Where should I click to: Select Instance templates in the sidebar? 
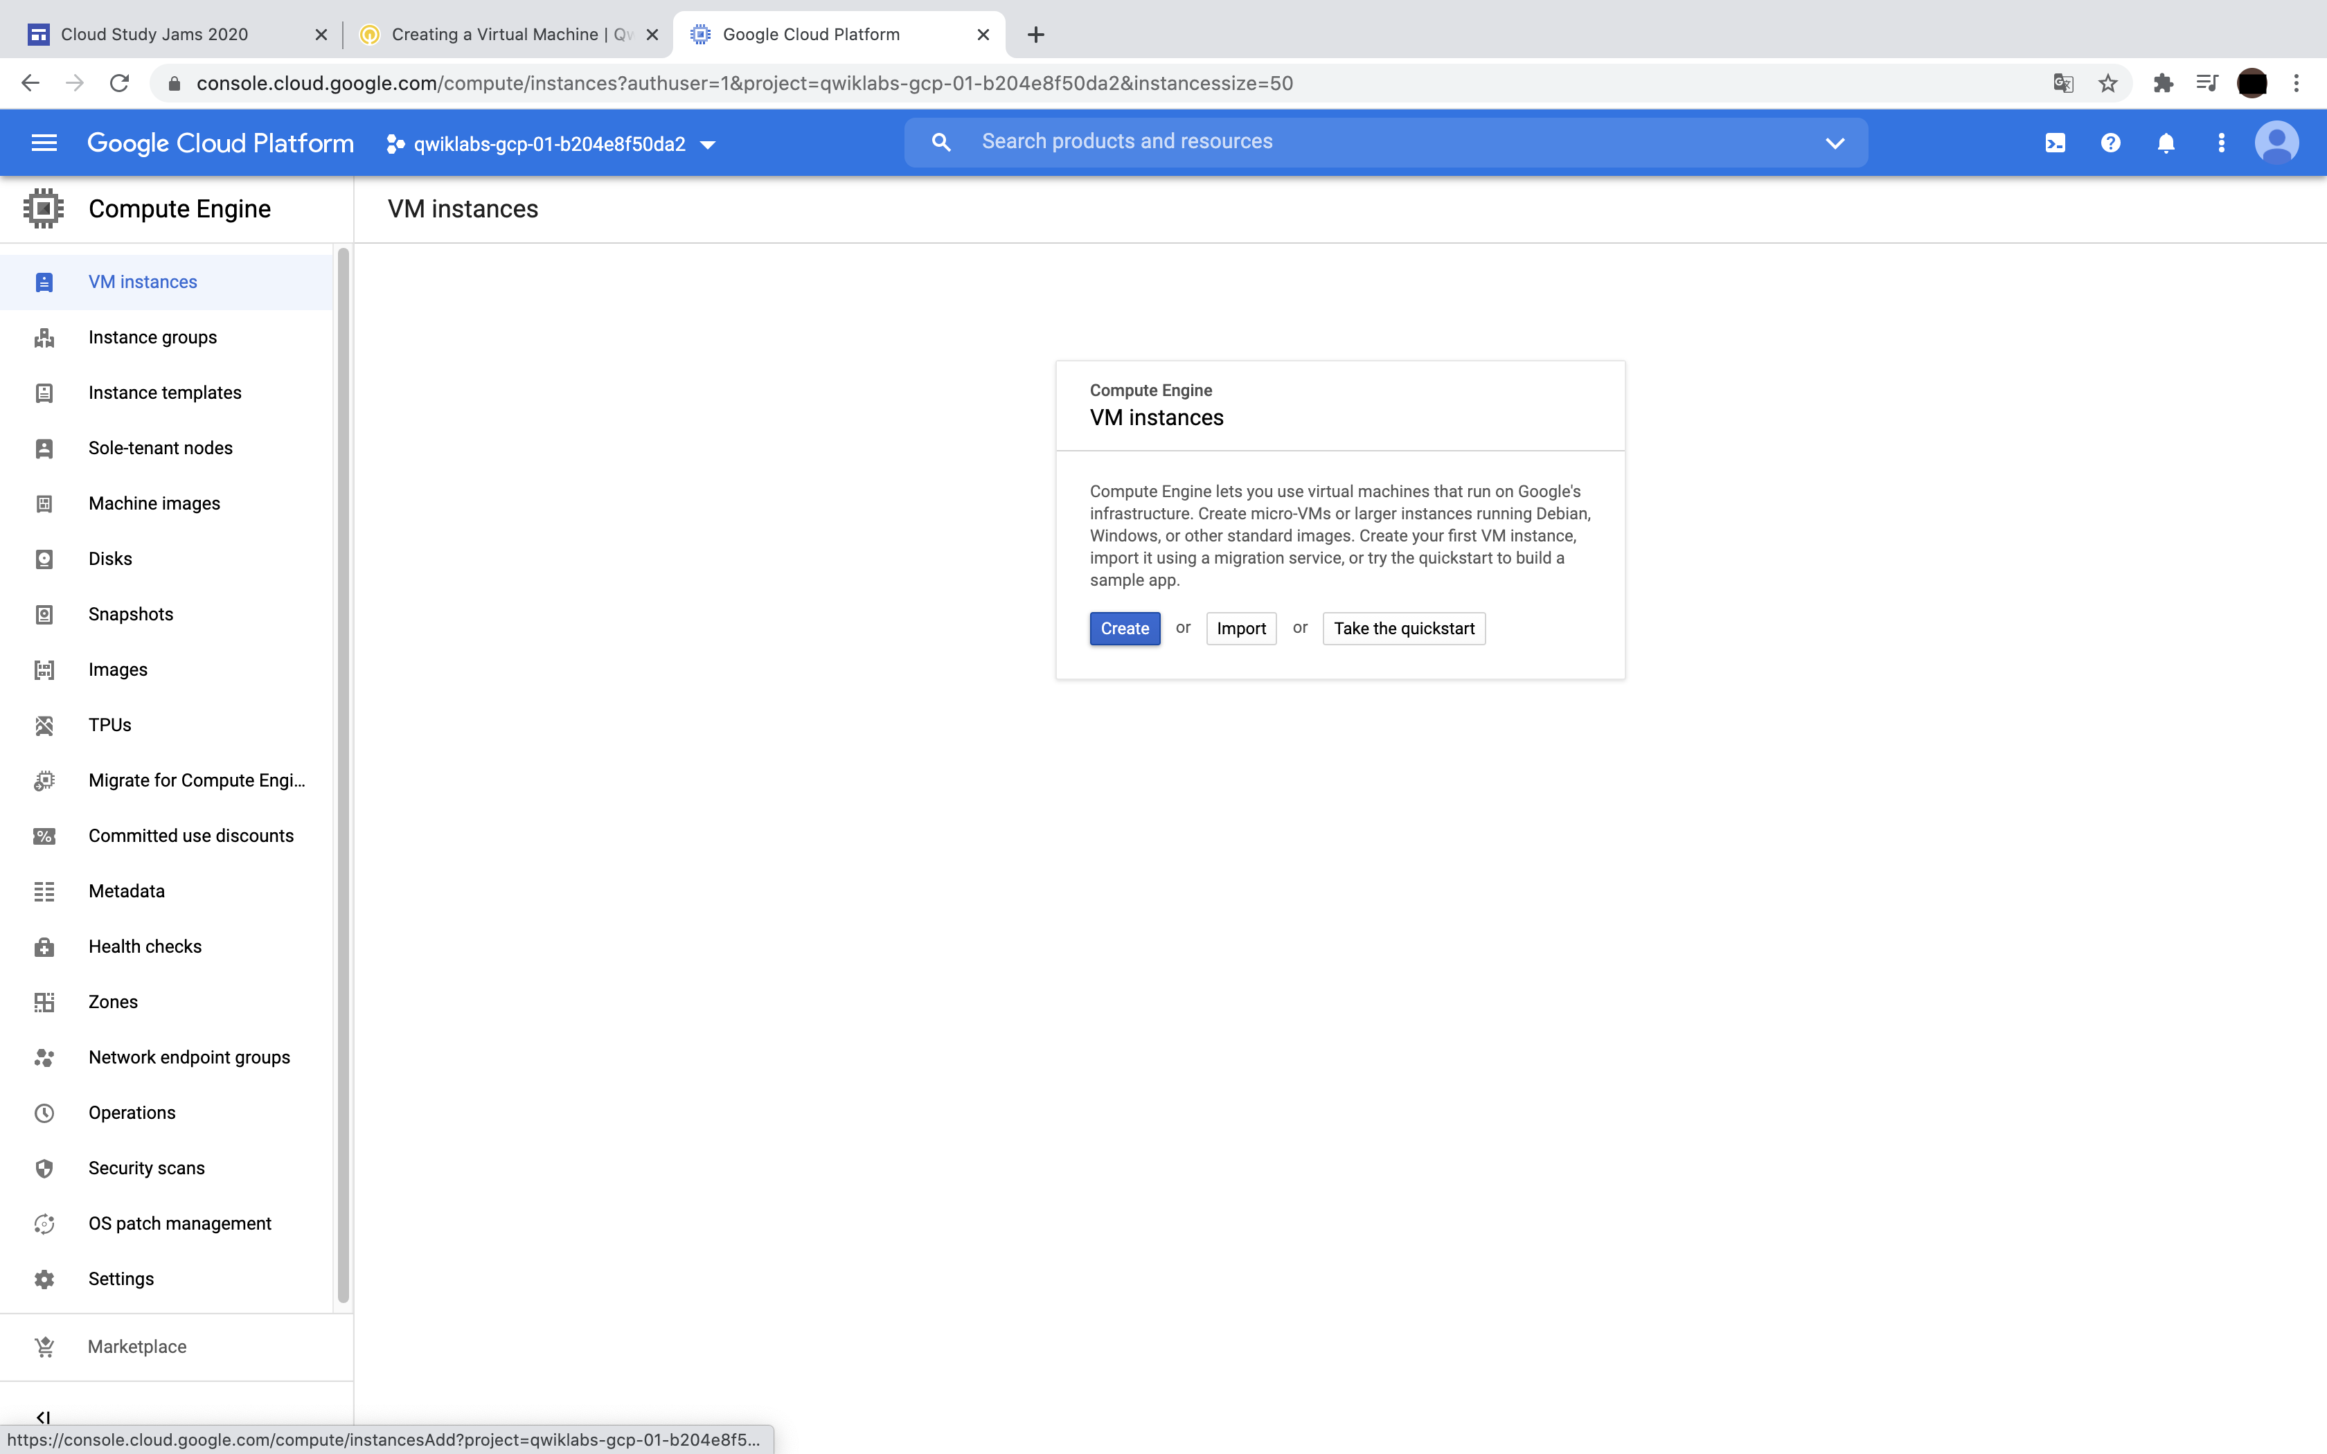click(164, 393)
